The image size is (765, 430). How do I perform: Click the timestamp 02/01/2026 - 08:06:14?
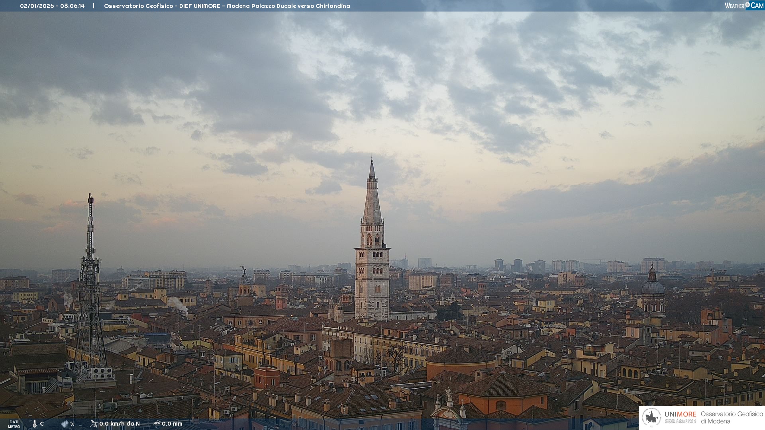[52, 6]
